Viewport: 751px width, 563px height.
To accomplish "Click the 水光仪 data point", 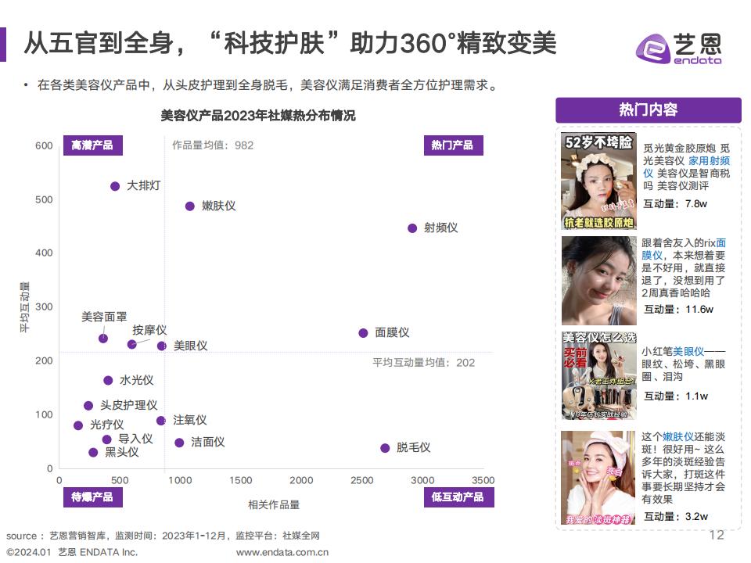I will [108, 381].
